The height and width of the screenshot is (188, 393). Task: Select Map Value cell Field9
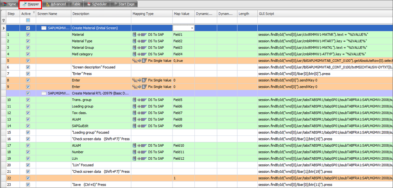pyautogui.click(x=184, y=126)
